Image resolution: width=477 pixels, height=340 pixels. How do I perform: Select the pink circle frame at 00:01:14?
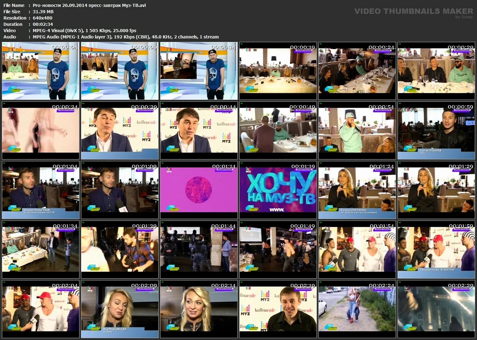[x=199, y=190]
